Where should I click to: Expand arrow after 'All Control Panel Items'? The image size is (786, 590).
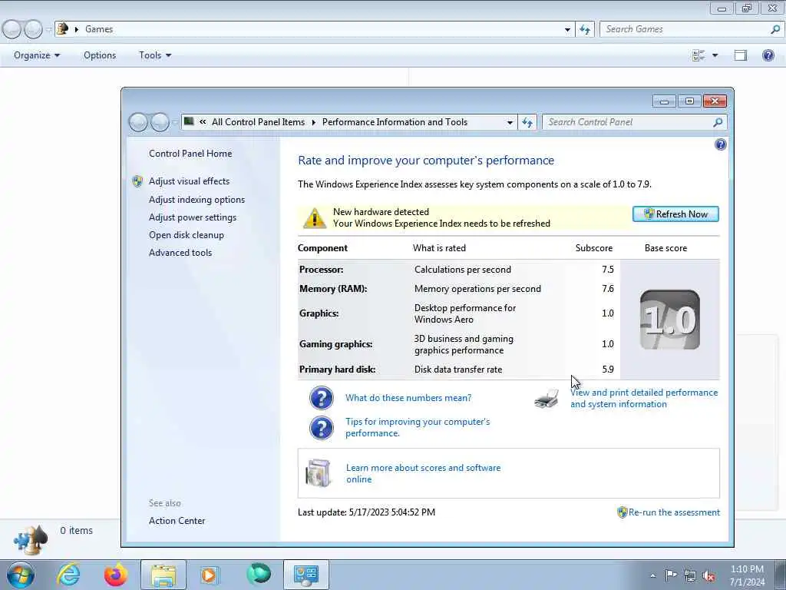click(x=313, y=122)
